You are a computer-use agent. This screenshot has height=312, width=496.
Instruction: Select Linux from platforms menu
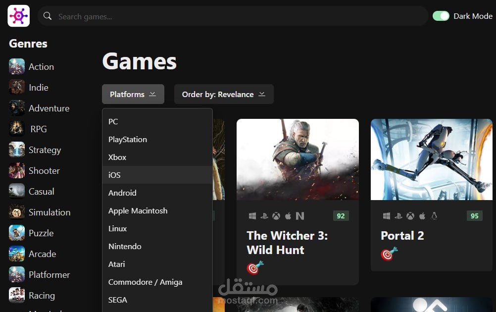(x=157, y=228)
